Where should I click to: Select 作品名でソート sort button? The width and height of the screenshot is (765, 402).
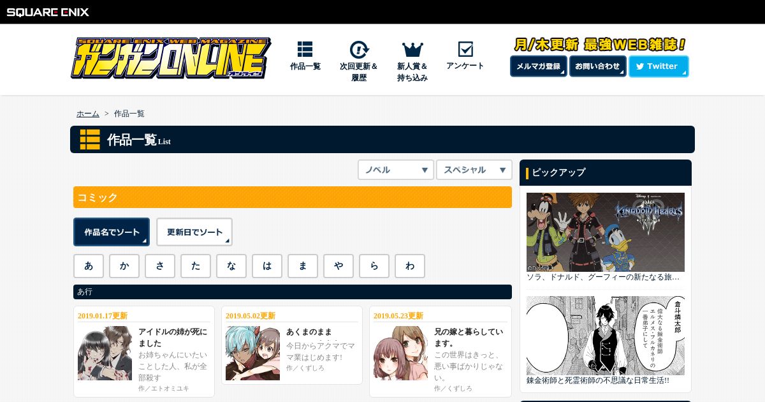[112, 232]
